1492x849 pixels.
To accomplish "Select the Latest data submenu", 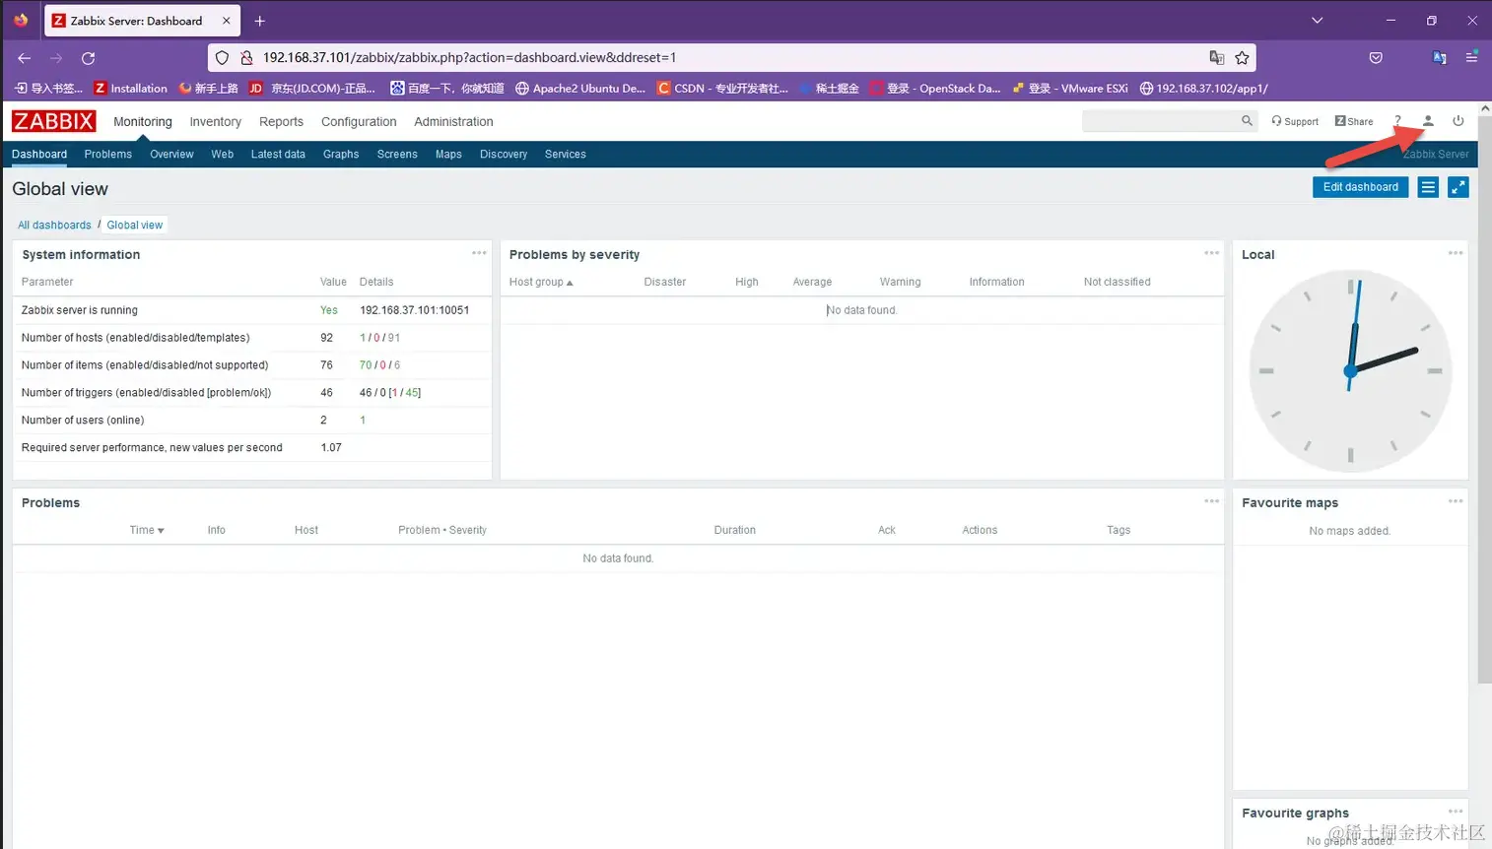I will pos(278,155).
